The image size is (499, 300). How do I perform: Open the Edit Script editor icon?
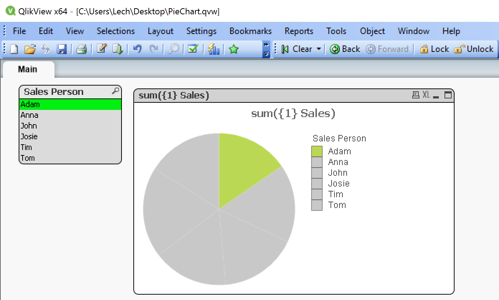point(102,49)
